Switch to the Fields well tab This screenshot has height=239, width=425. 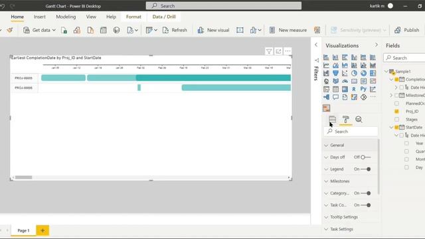point(332,119)
